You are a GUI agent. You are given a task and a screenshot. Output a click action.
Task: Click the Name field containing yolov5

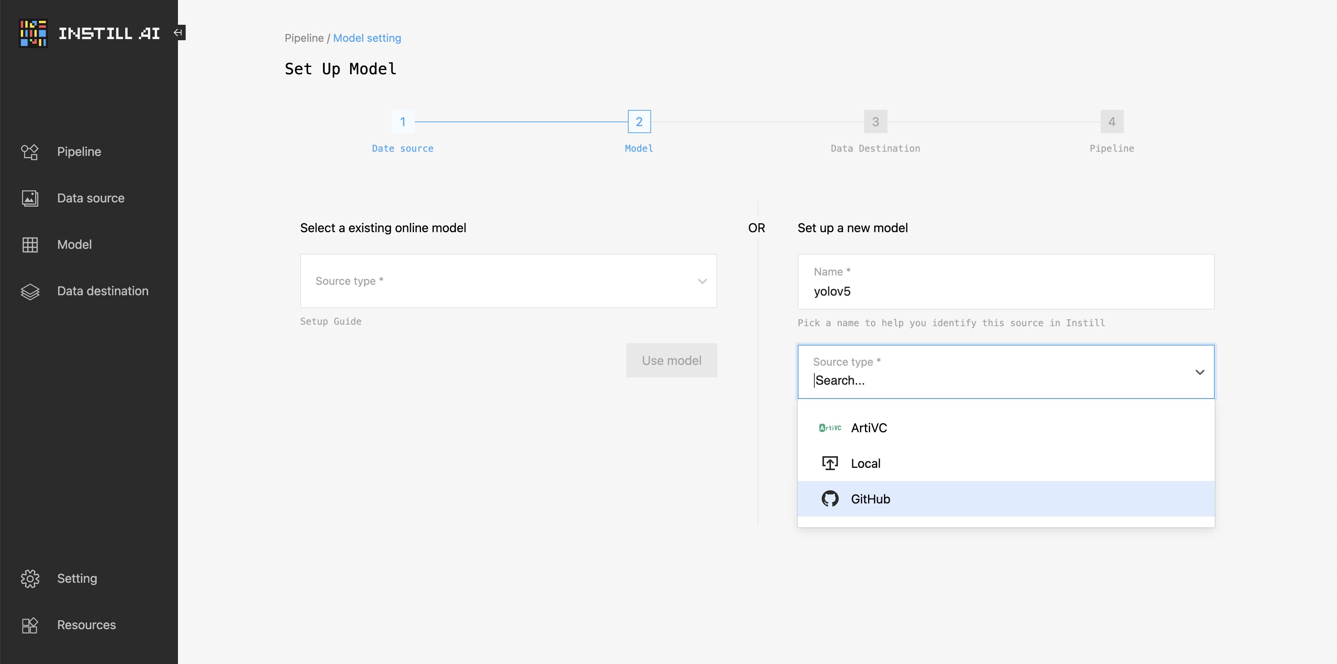1005,291
